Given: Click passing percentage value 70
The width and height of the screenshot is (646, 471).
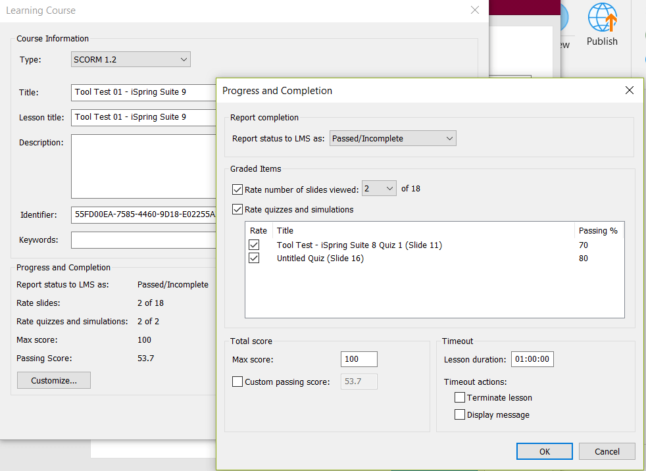Looking at the screenshot, I should [584, 245].
